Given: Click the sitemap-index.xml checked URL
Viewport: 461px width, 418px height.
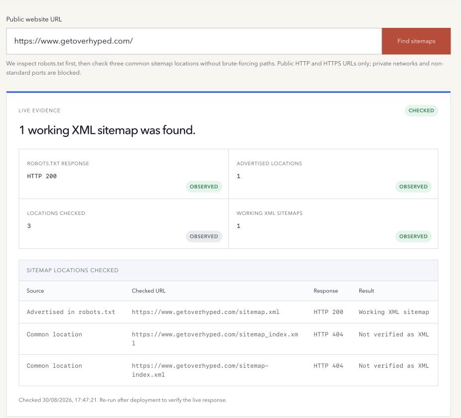Looking at the screenshot, I should 200,370.
